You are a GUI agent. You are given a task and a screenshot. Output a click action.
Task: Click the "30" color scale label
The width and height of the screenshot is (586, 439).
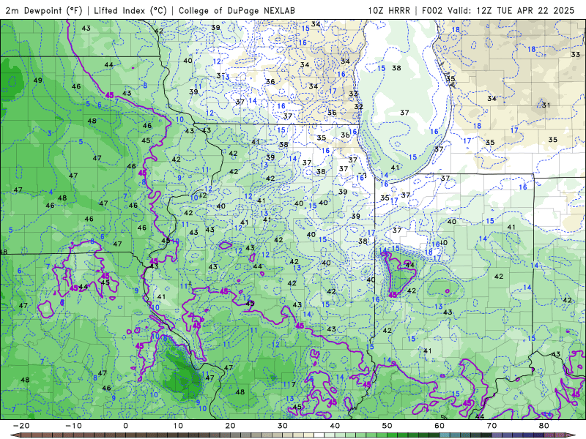283,426
